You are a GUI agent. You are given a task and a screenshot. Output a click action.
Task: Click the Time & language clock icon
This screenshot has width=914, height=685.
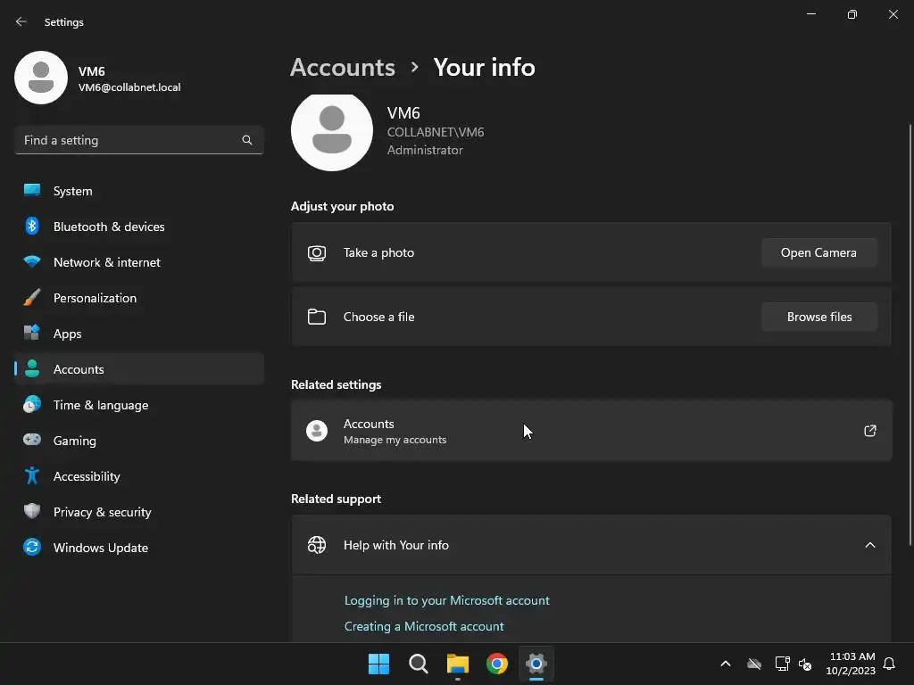pos(32,404)
